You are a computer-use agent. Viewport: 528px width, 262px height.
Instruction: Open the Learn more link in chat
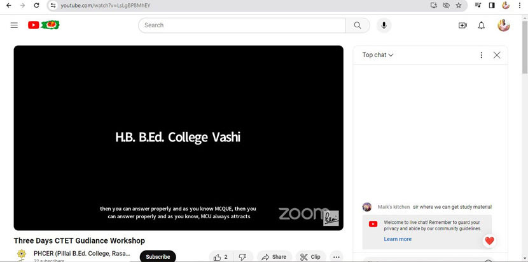(x=398, y=239)
